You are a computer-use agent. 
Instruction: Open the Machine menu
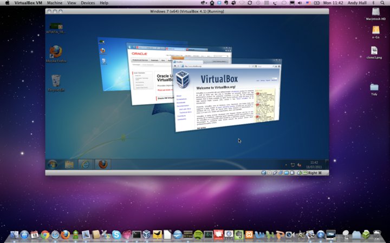[x=55, y=3]
